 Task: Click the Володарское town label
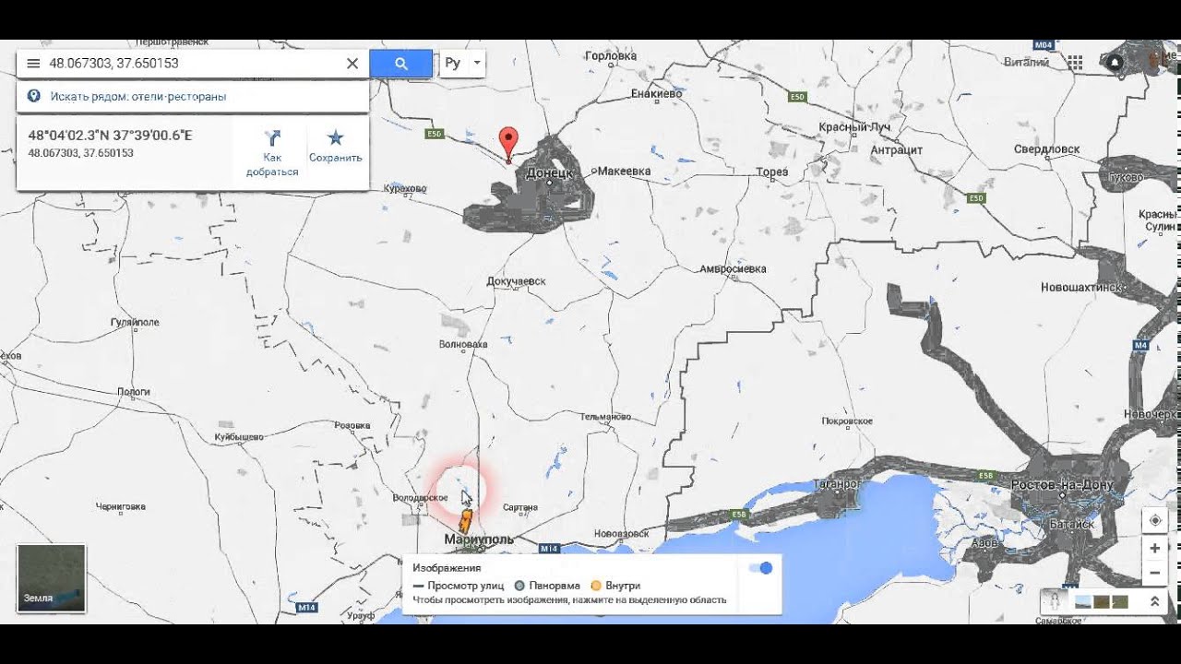pyautogui.click(x=421, y=498)
